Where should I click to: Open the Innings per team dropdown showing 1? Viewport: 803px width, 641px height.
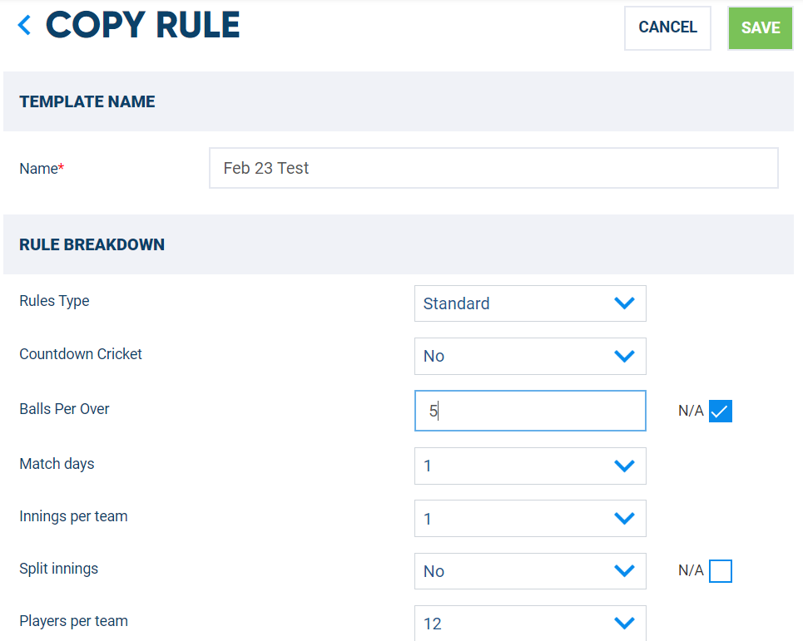(530, 518)
